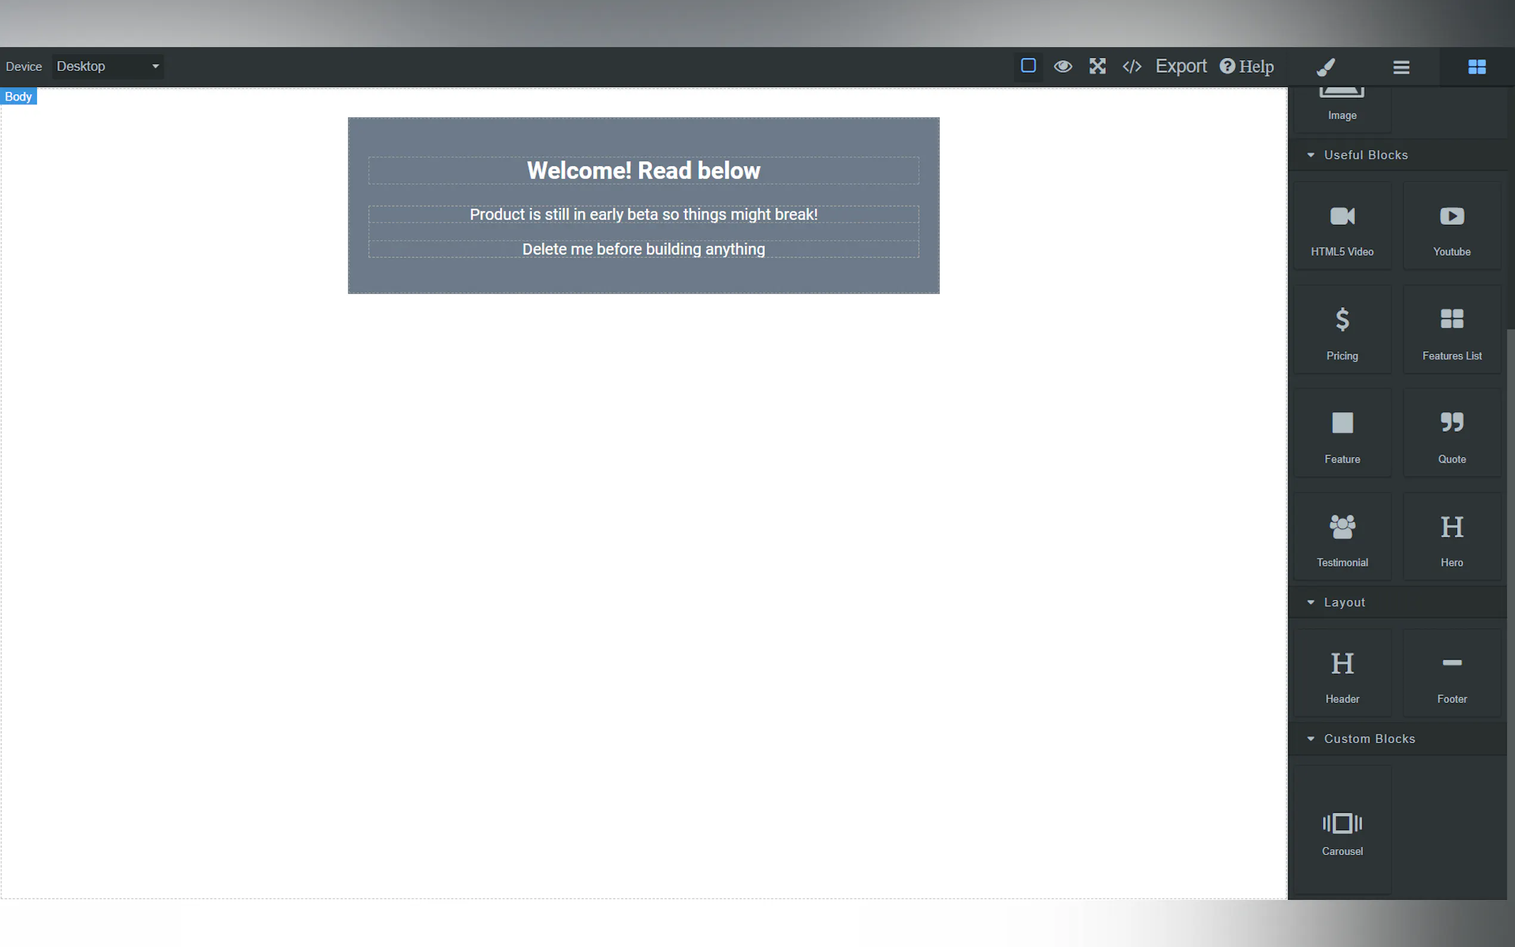
Task: Open the Device Desktop dropdown
Action: tap(108, 66)
